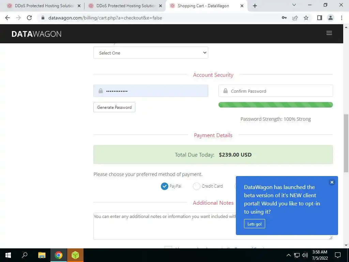Click the Additional Notes heading
The height and width of the screenshot is (262, 349).
tap(213, 203)
